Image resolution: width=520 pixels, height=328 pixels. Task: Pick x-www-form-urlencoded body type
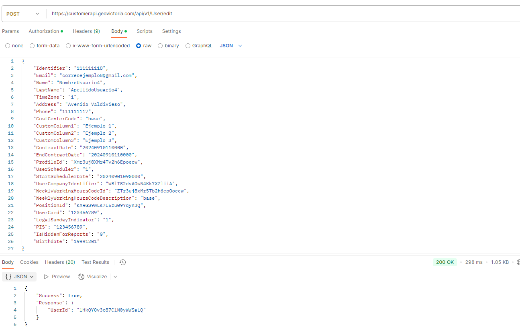pos(68,46)
